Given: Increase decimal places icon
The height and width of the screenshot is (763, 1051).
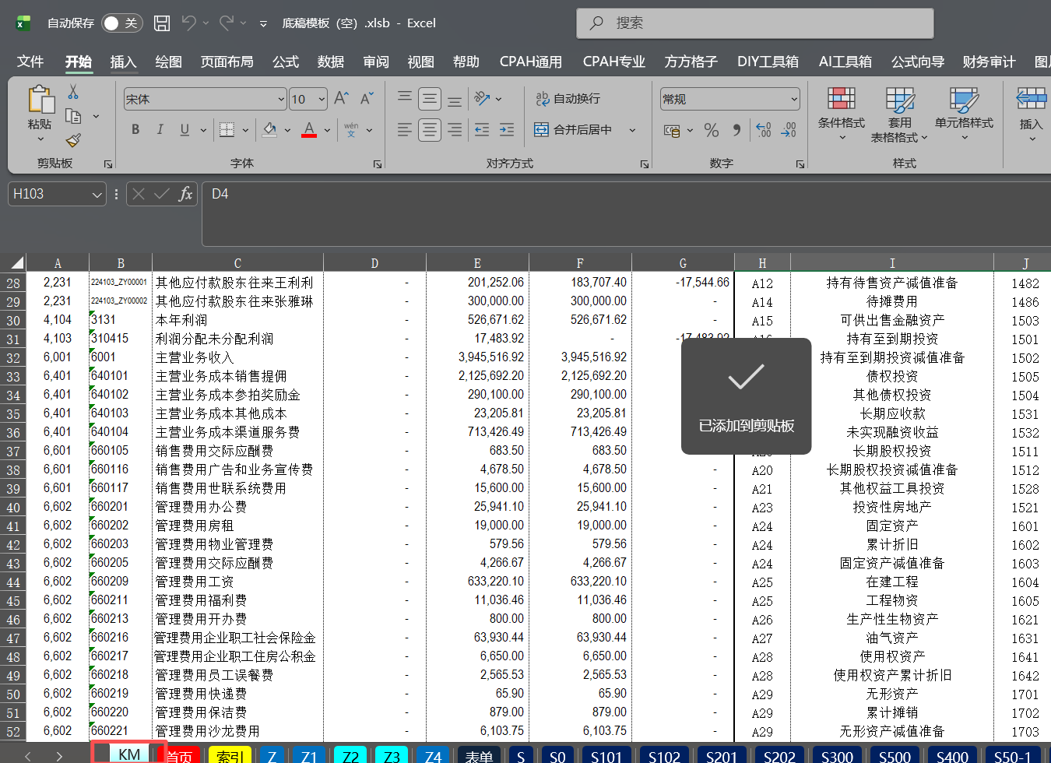Looking at the screenshot, I should click(x=764, y=130).
